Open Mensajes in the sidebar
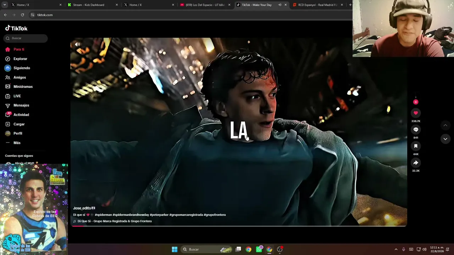The image size is (454, 255). tap(17, 105)
